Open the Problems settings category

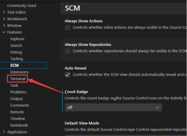18,92
